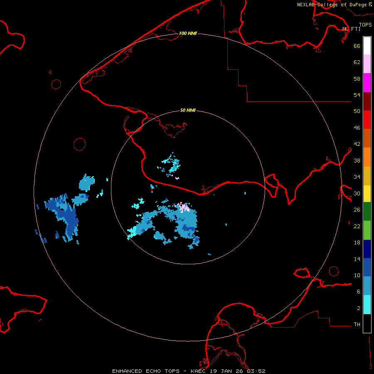Click the medium blue legend swatch
This screenshot has width=374, height=374.
[367, 267]
